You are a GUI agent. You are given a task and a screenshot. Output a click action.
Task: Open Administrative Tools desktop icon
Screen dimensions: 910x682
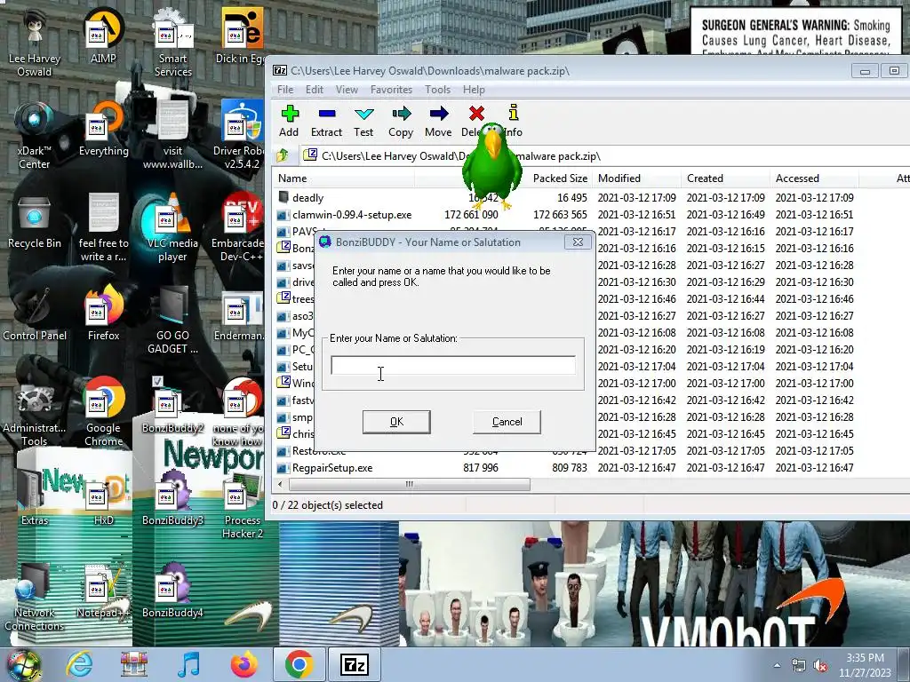(x=35, y=412)
